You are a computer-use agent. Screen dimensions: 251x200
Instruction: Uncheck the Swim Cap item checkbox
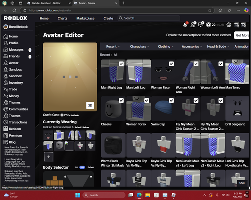click(171, 101)
